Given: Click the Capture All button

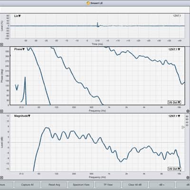Looking at the screenshot, I should 27,185.
